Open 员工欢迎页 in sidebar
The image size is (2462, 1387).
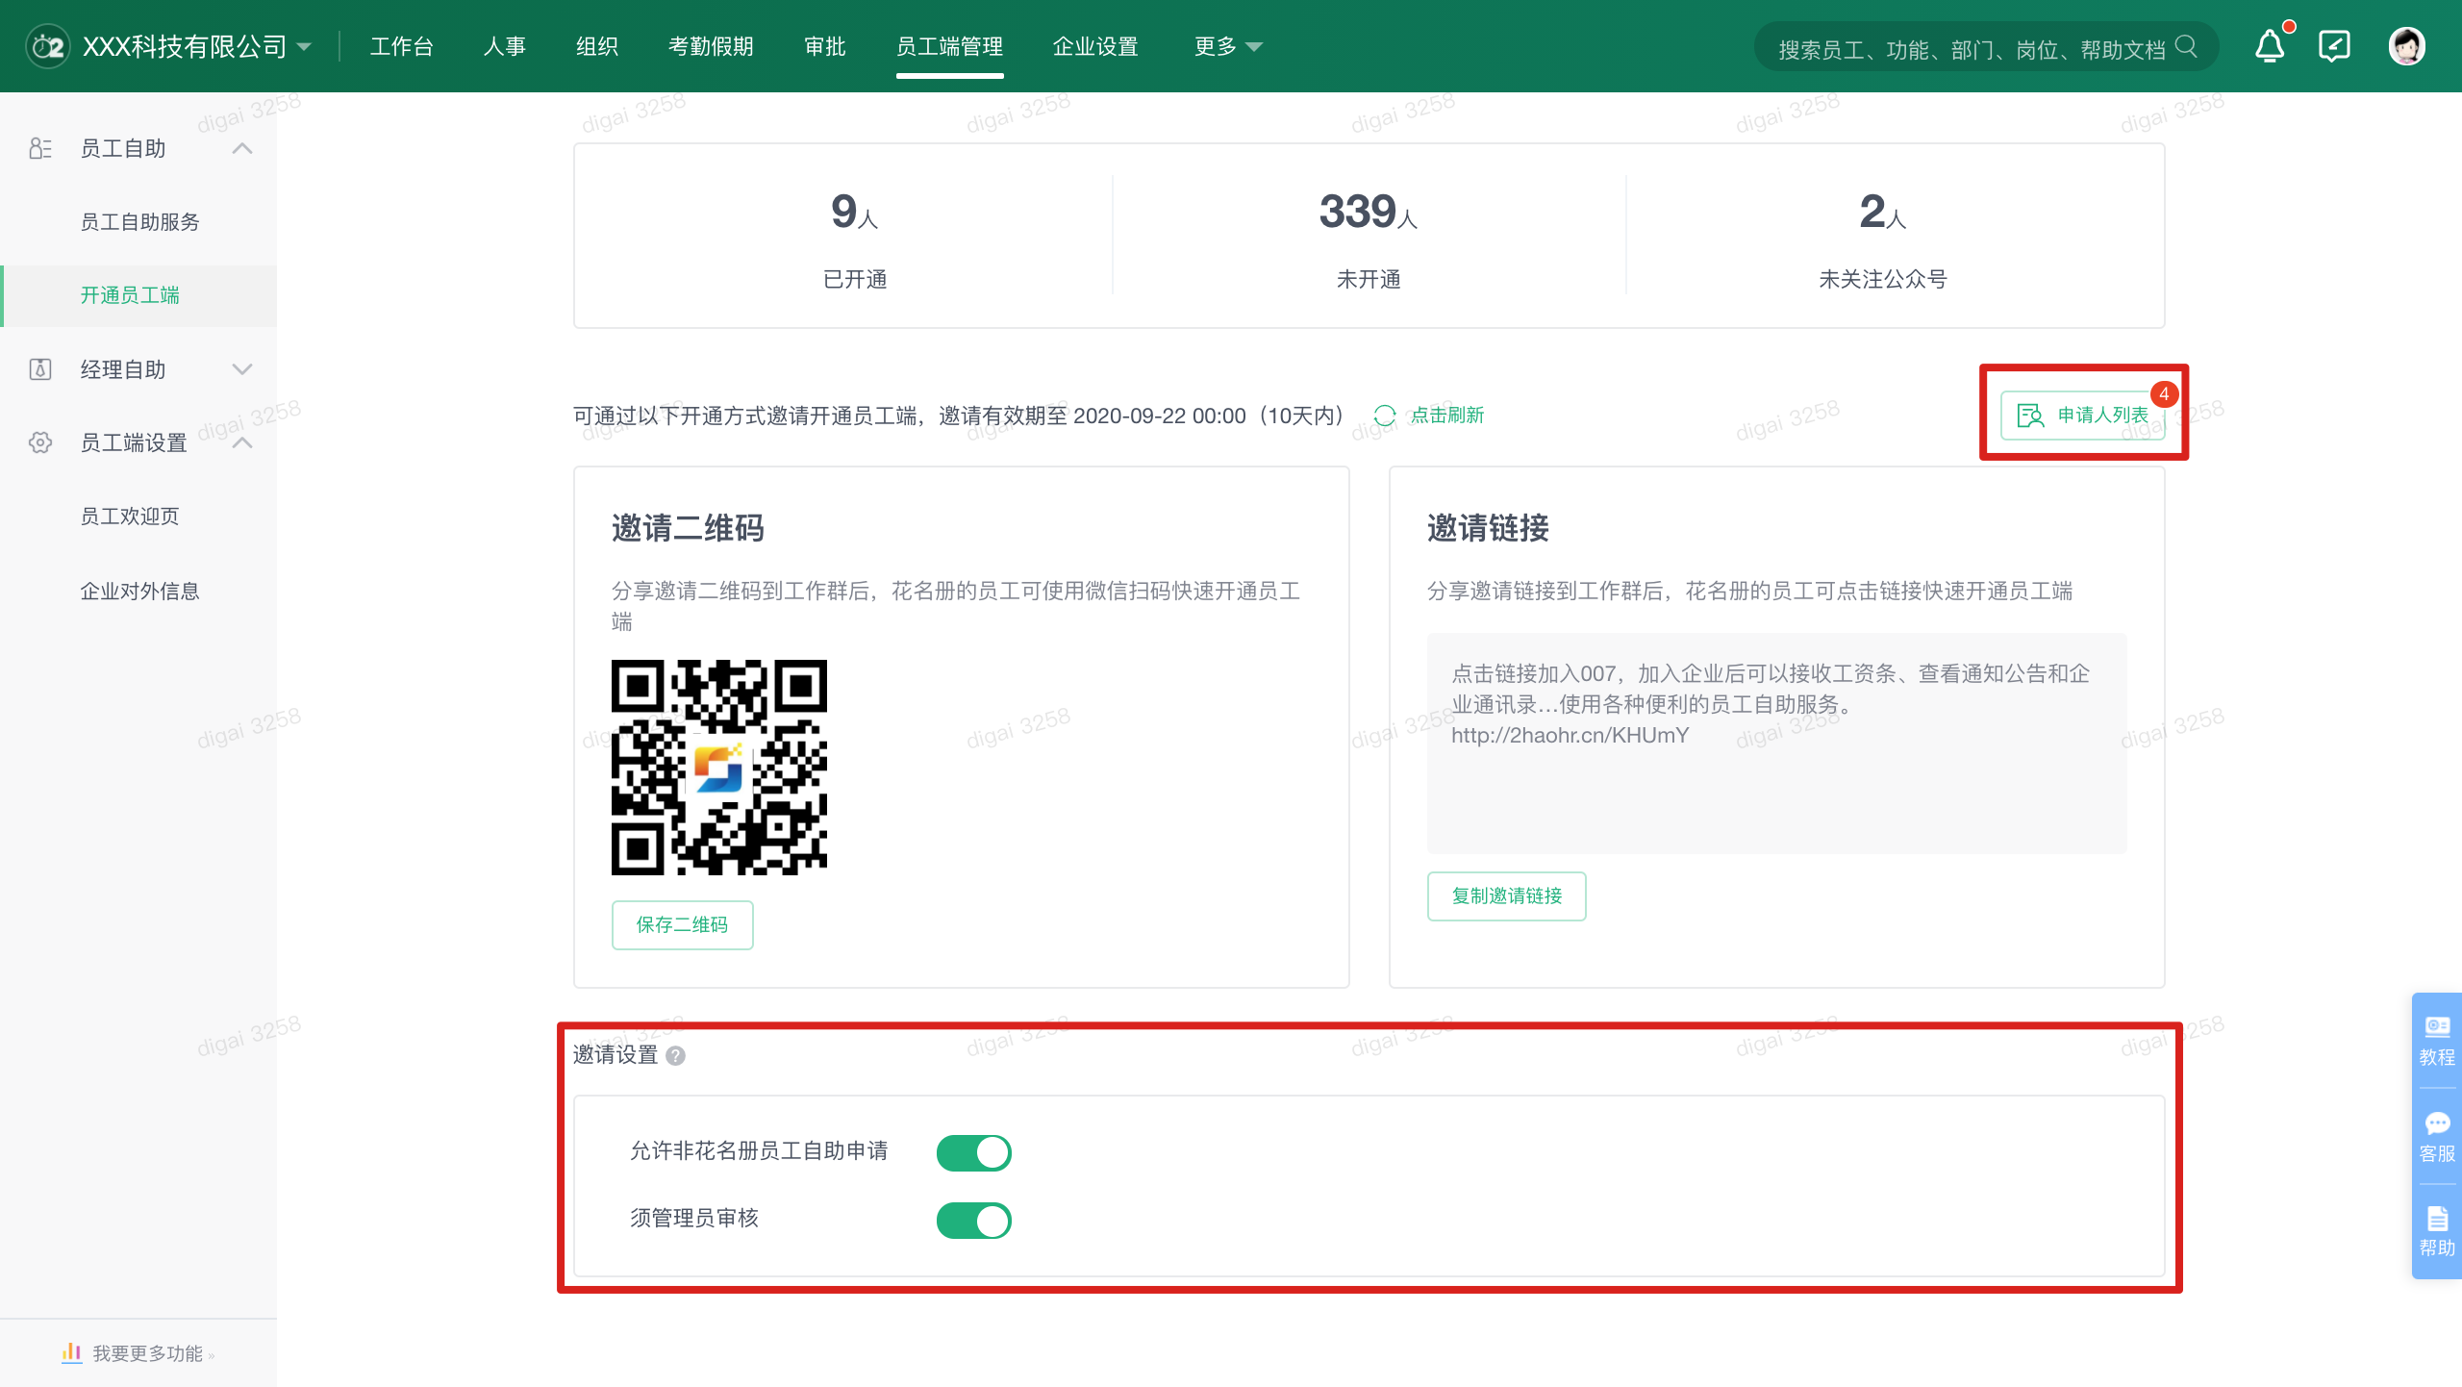(130, 517)
